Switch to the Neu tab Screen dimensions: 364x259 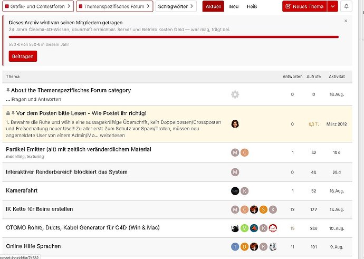click(x=234, y=6)
